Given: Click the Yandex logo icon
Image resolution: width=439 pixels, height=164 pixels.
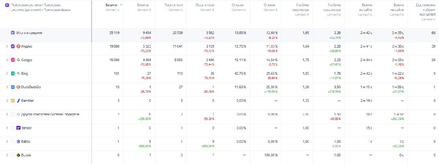Looking at the screenshot, I should coord(18,46).
